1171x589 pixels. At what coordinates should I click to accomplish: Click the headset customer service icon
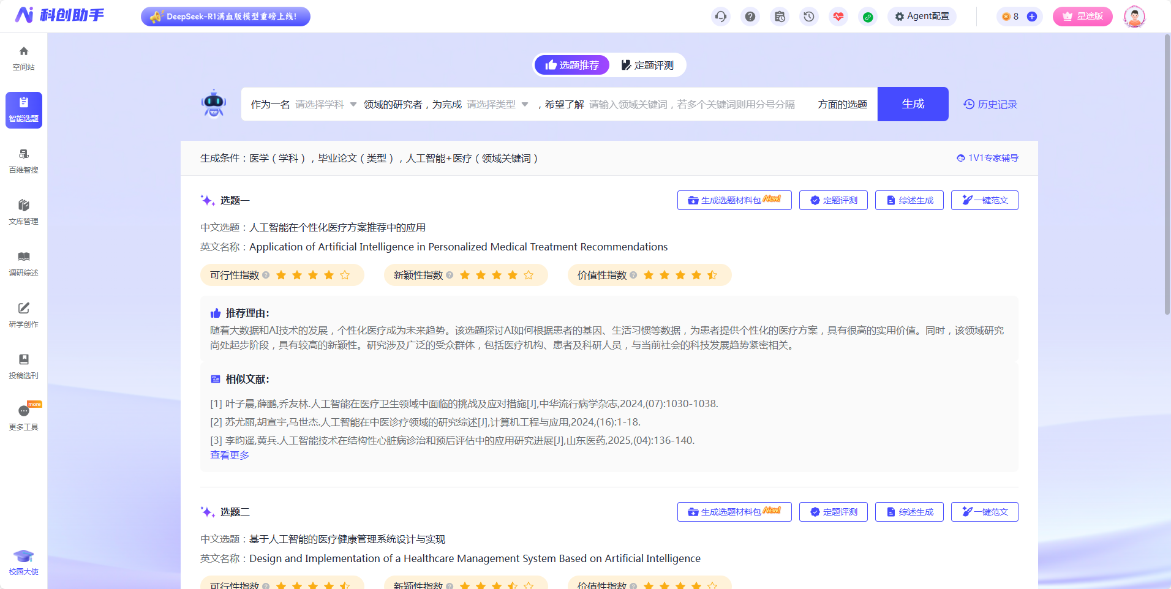[720, 17]
